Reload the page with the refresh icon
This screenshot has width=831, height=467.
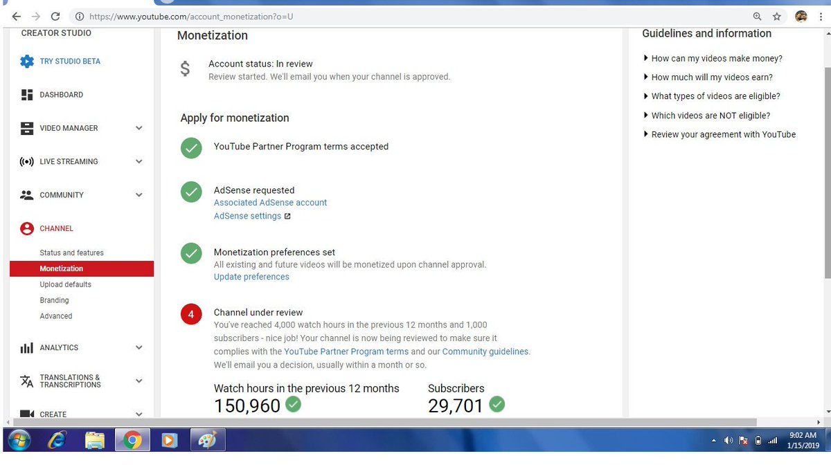click(x=55, y=16)
